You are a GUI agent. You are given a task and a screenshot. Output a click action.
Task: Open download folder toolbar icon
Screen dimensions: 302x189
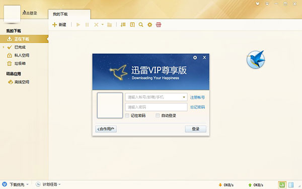click(110, 25)
